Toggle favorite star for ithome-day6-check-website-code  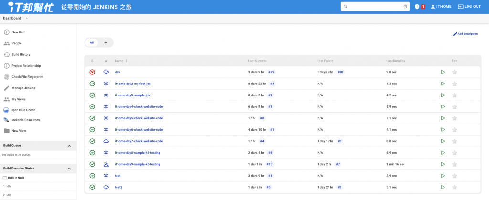click(455, 130)
